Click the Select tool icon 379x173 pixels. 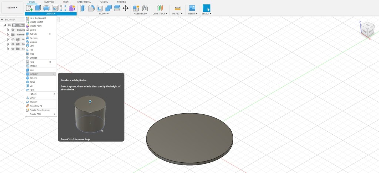point(206,8)
